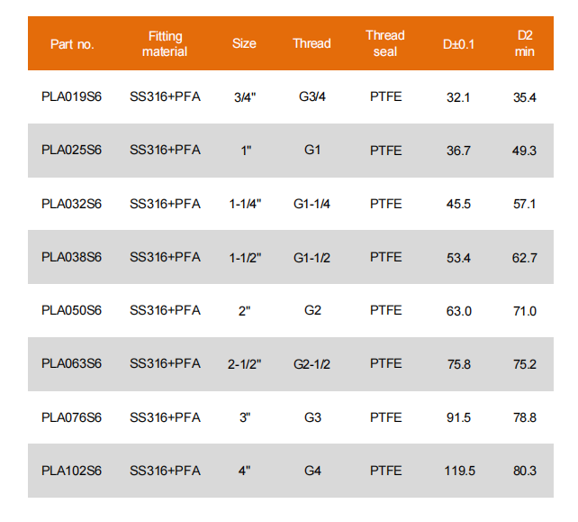The image size is (578, 522).
Task: Click part number PLA019S6
Action: (x=72, y=96)
